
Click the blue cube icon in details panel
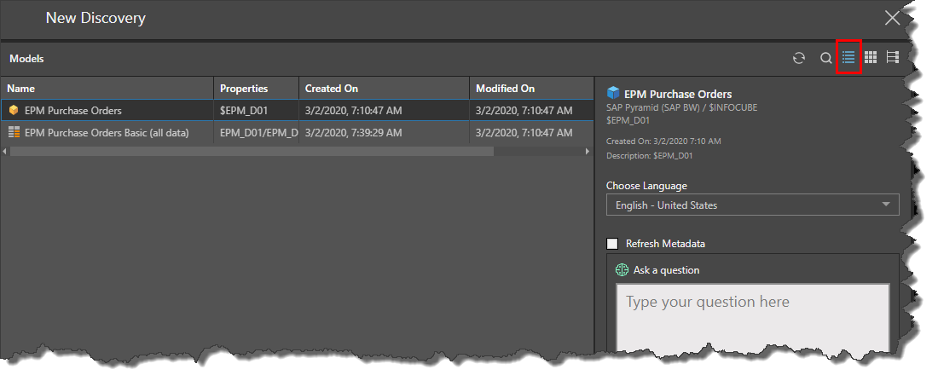pyautogui.click(x=612, y=93)
